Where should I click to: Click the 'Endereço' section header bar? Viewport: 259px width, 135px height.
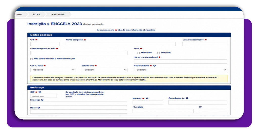[x=129, y=87]
